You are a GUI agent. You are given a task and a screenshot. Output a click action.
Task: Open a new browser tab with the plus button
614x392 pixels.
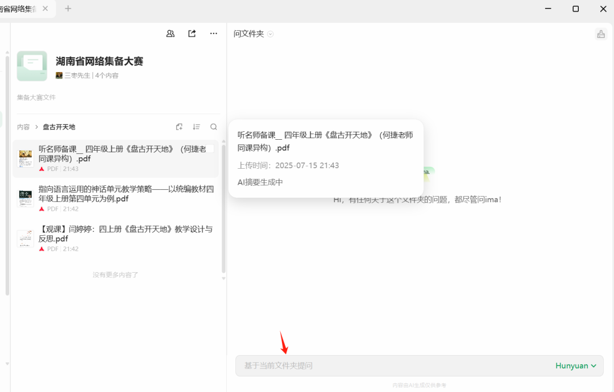pos(68,9)
